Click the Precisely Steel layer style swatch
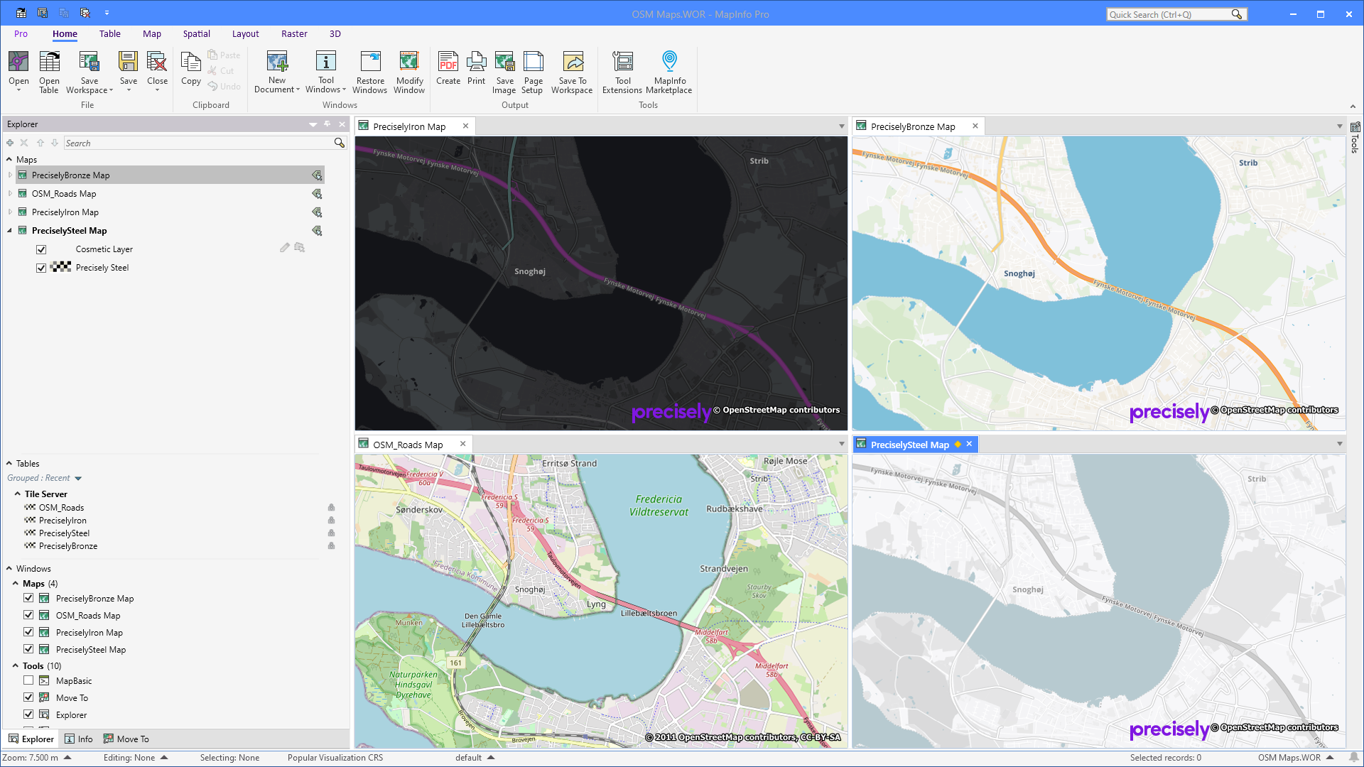The image size is (1364, 767). pos(60,268)
